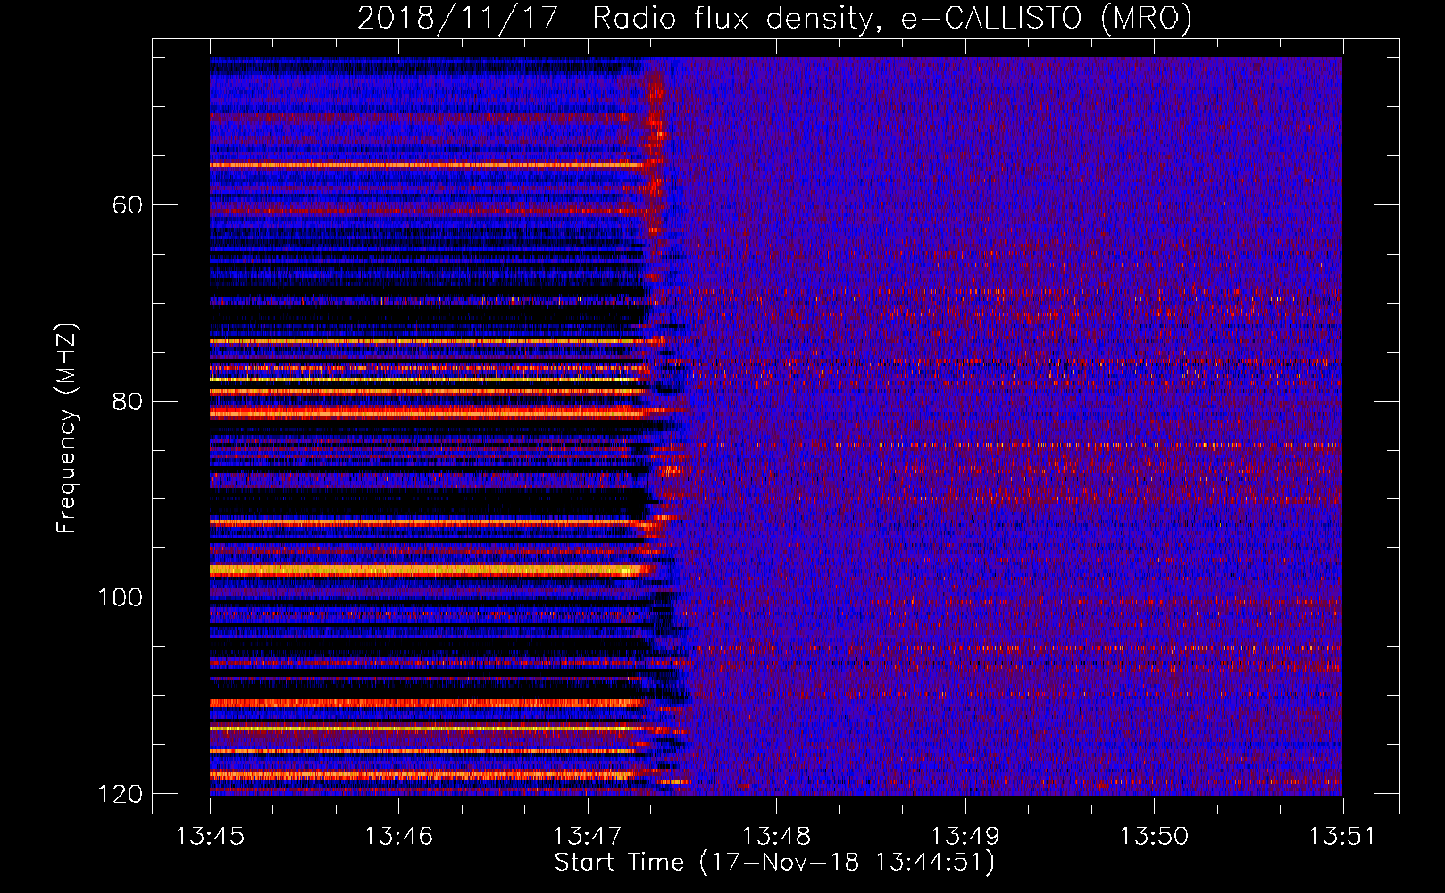The height and width of the screenshot is (893, 1445).
Task: Click the 13:48 time tick label
Action: coord(777,836)
